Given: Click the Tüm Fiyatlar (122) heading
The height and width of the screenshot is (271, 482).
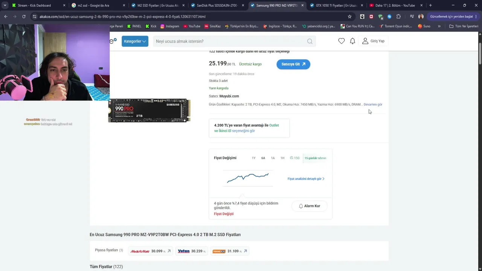Looking at the screenshot, I should [106, 267].
